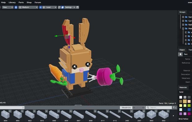This screenshot has width=192, height=122.
Task: Switch to the Tran... tab next to Object
Action: tap(190, 50)
